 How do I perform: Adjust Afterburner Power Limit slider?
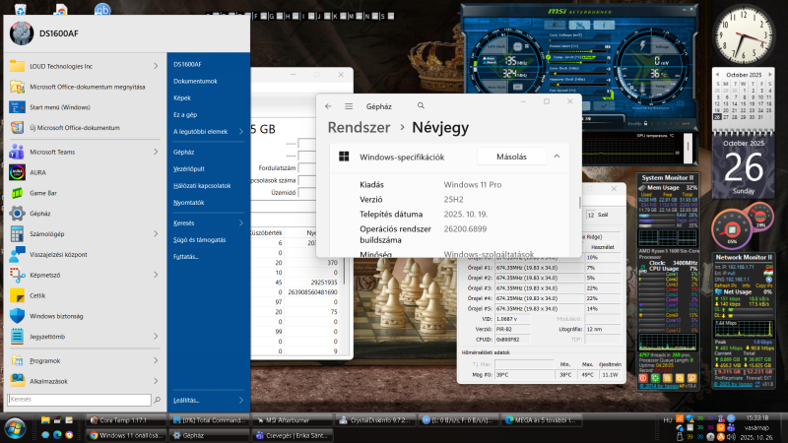[578, 51]
